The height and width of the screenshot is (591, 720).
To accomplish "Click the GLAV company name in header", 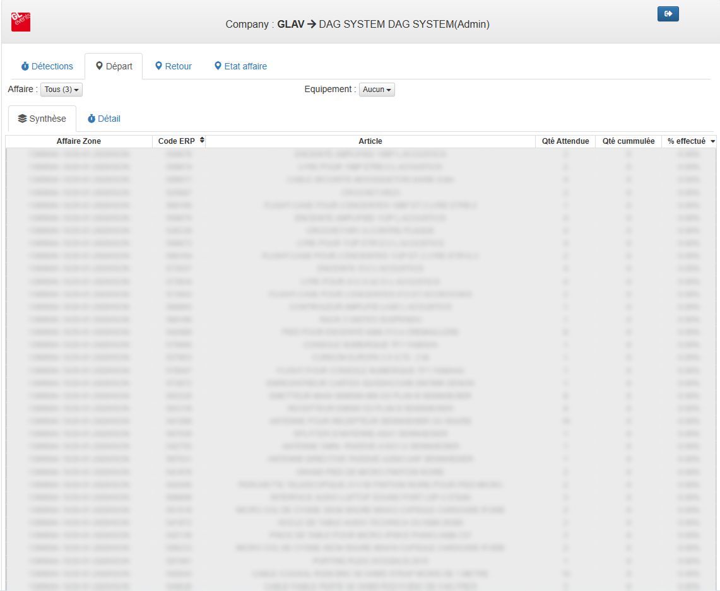I will coord(291,25).
